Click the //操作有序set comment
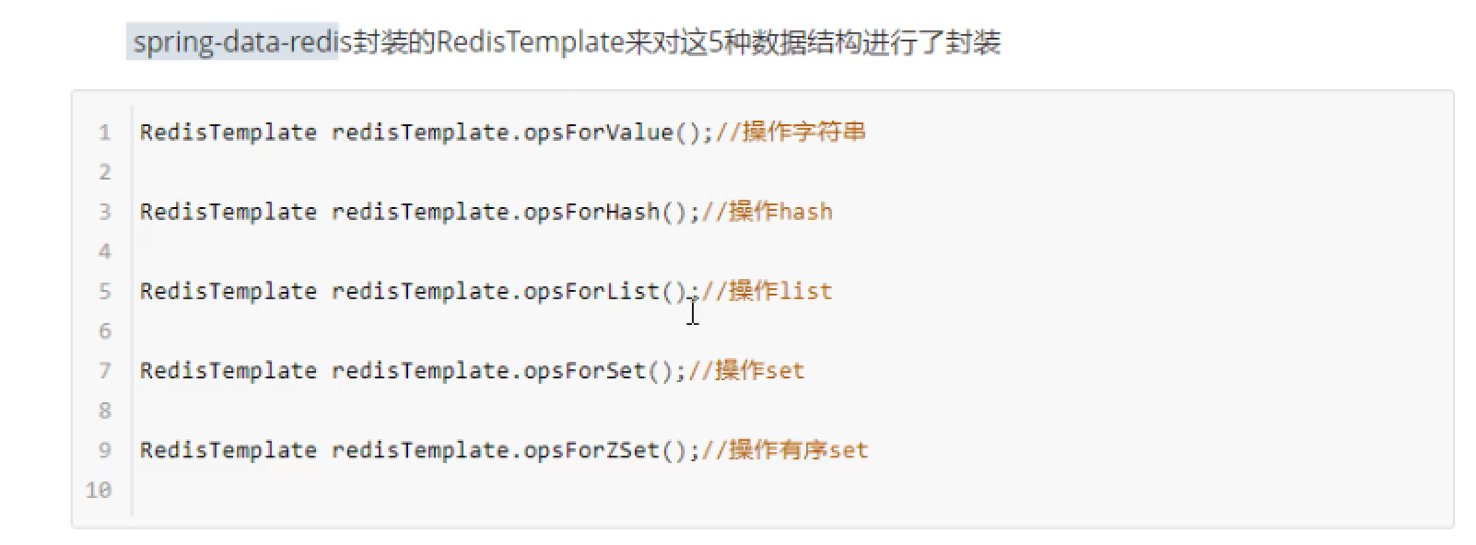This screenshot has width=1476, height=545. pyautogui.click(x=785, y=450)
